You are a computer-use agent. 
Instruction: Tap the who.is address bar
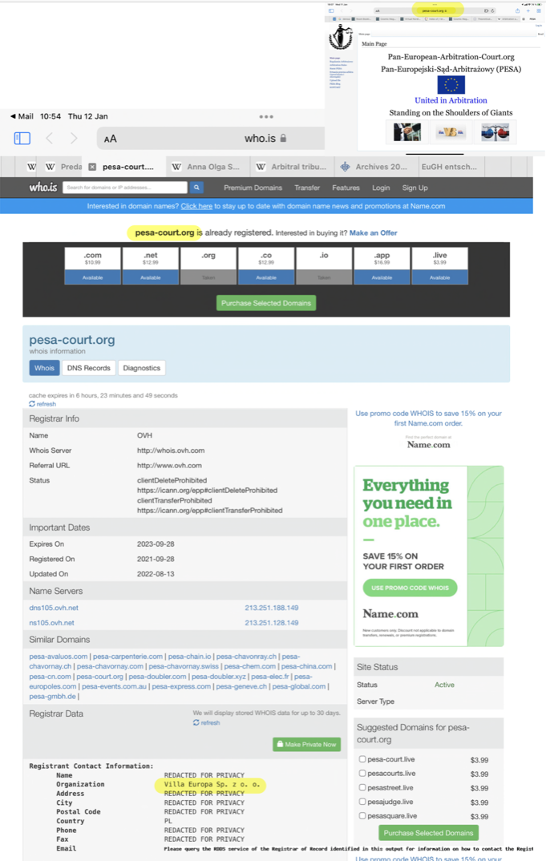pos(210,139)
